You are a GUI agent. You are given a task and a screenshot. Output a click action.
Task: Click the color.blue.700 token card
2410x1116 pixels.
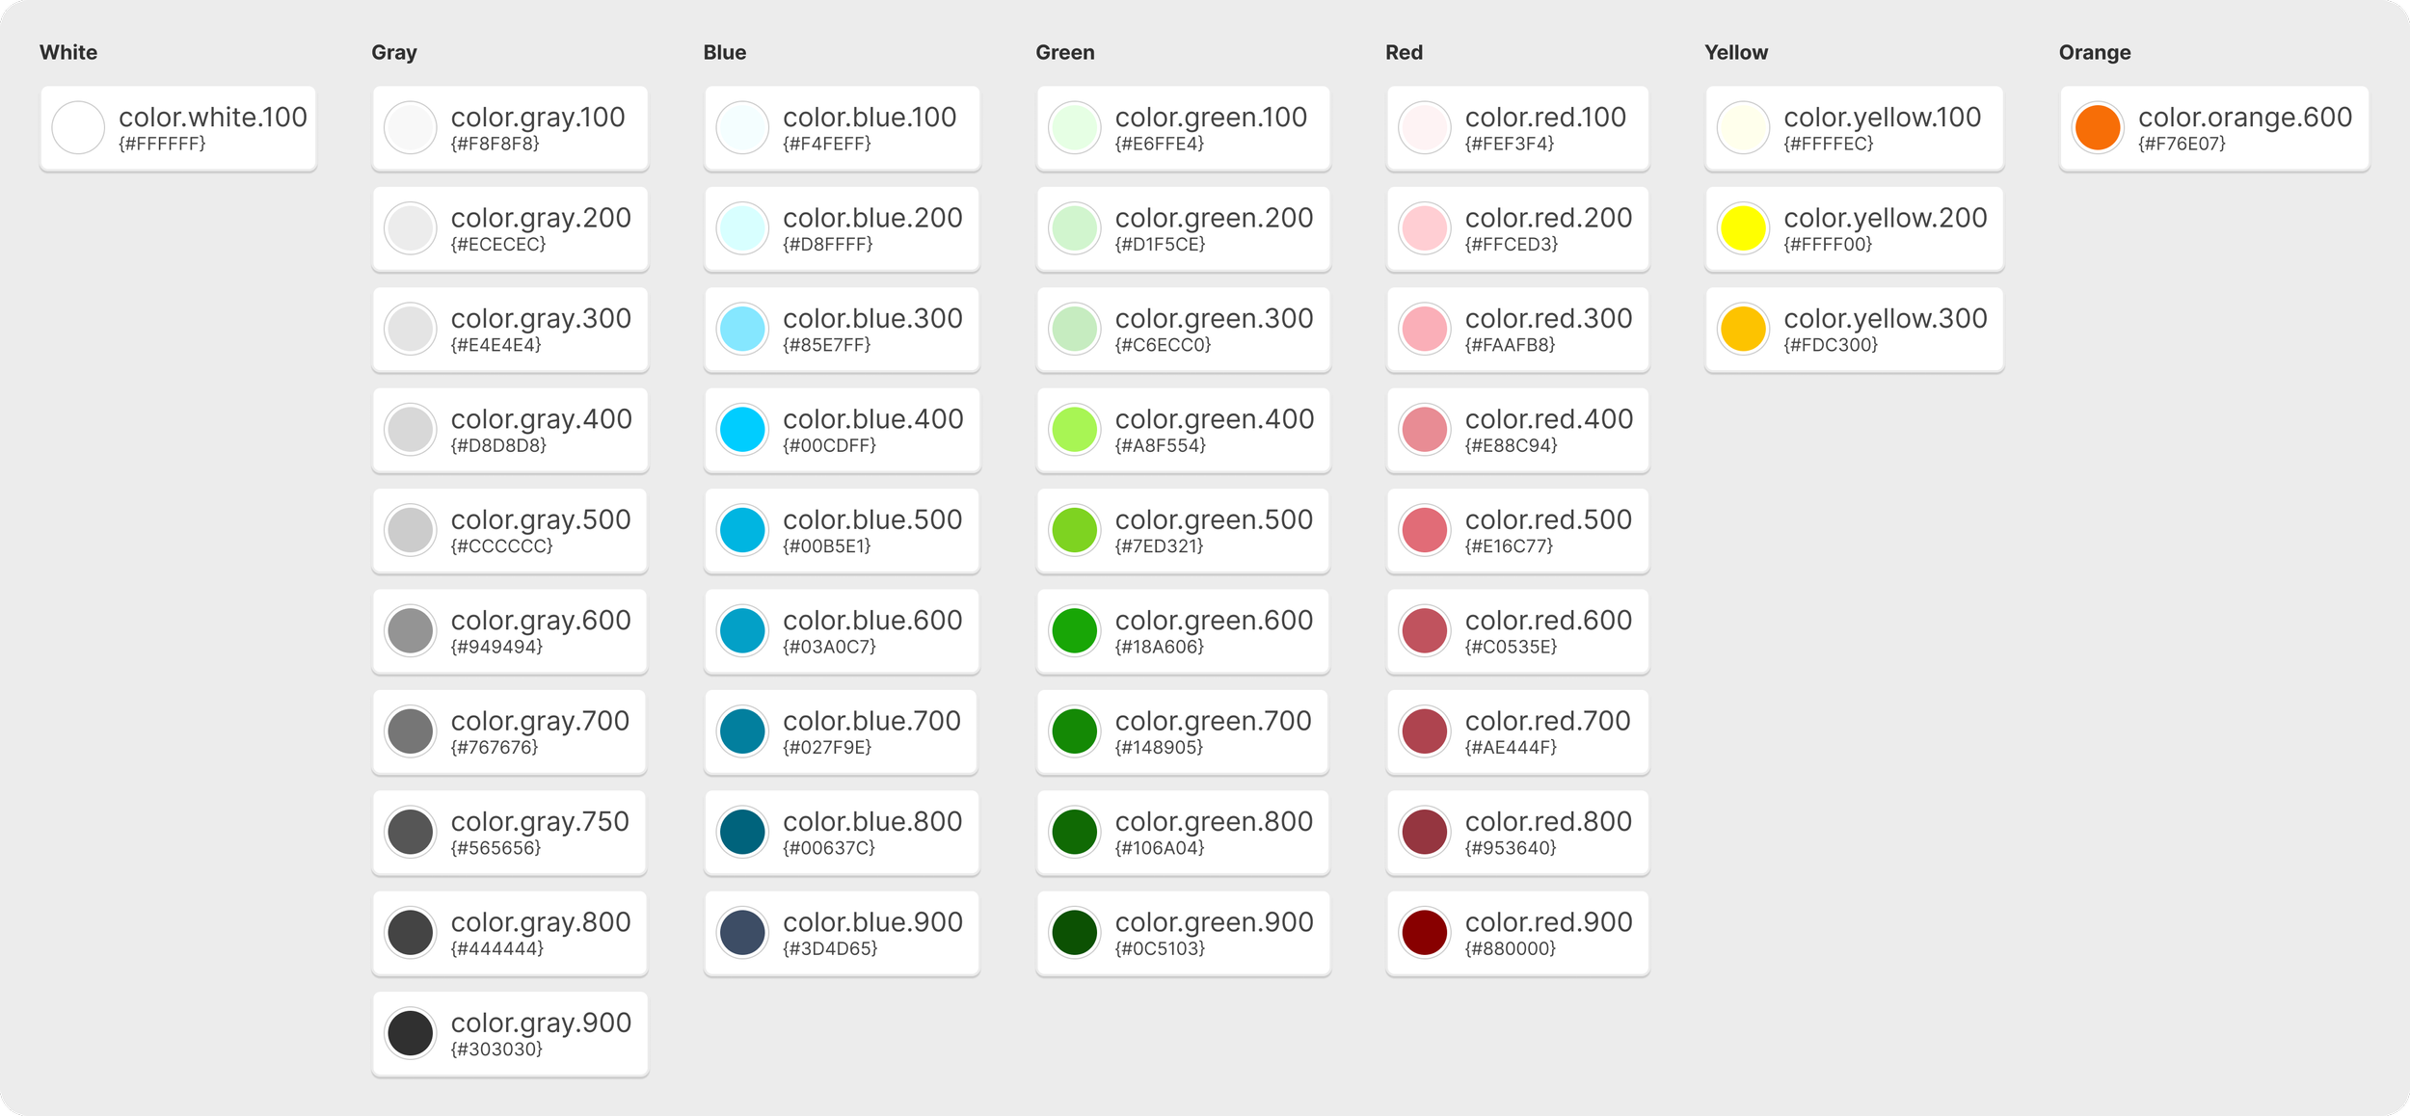[841, 732]
